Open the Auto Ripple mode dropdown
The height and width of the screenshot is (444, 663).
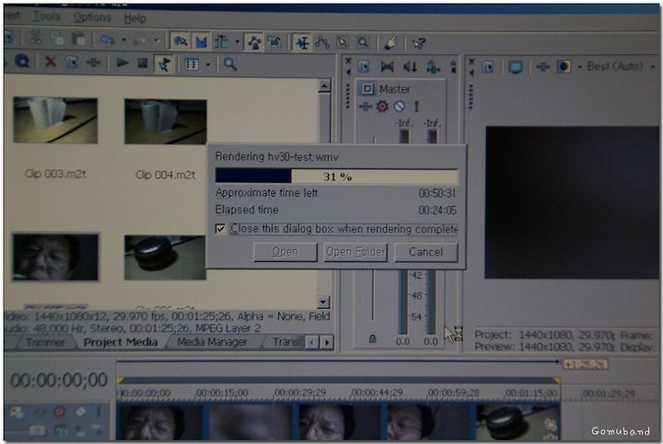pyautogui.click(x=237, y=41)
